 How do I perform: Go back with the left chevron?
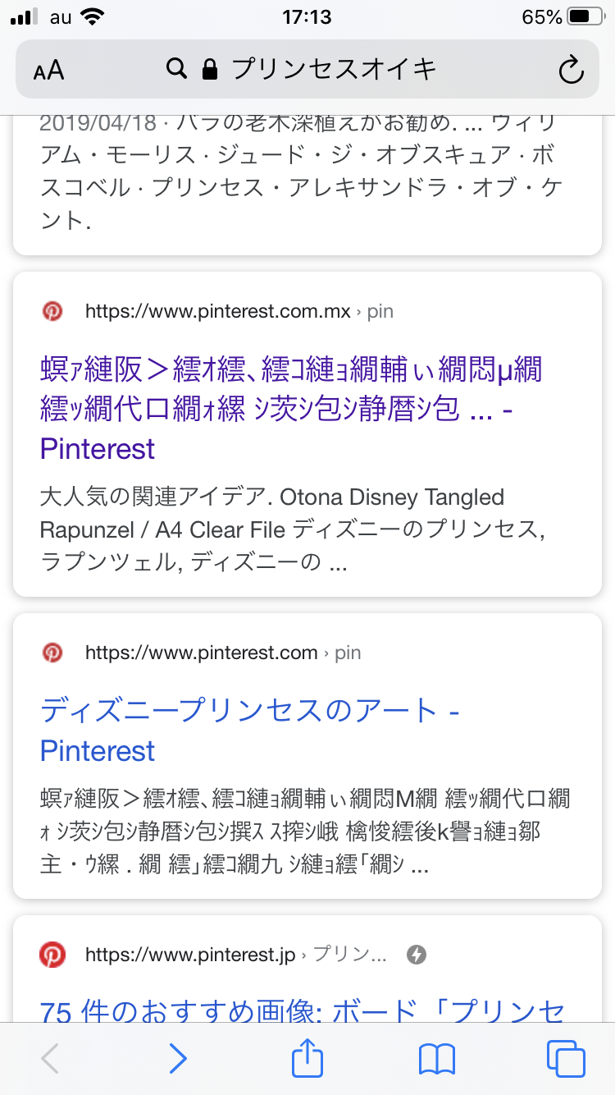click(50, 1059)
